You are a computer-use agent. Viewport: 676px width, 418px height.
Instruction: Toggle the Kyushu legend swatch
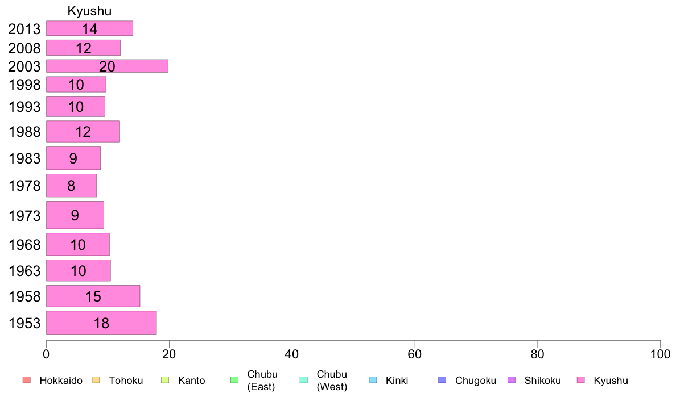point(581,380)
